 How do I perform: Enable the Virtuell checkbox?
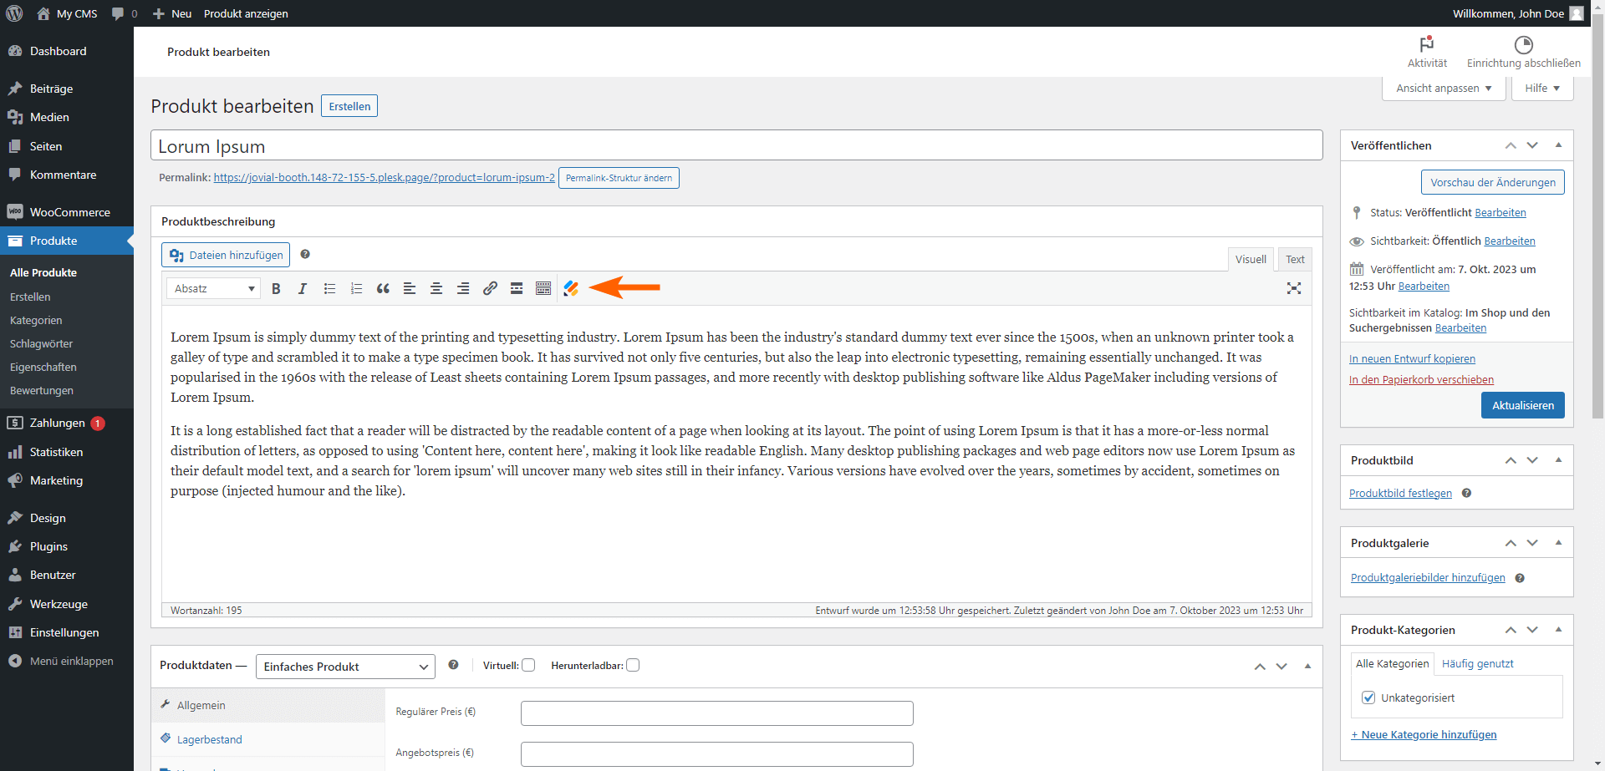point(528,666)
